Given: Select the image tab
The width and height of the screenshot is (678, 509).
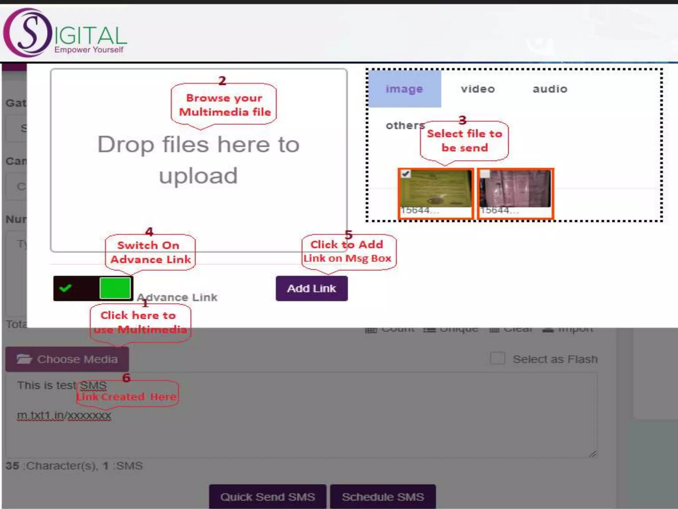Looking at the screenshot, I should (x=404, y=89).
